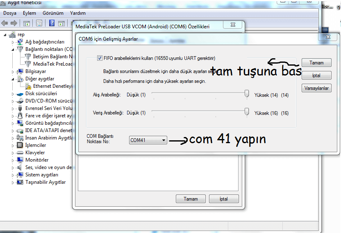Image resolution: width=341 pixels, height=233 pixels.
Task: Click the İşlemciler processor icon
Action: [x=20, y=145]
